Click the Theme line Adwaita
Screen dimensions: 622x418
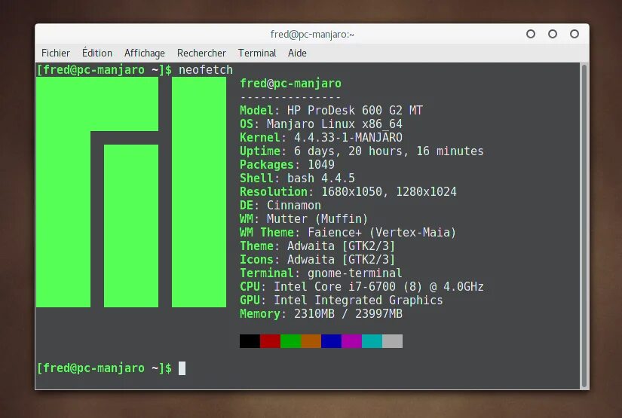[x=317, y=246]
